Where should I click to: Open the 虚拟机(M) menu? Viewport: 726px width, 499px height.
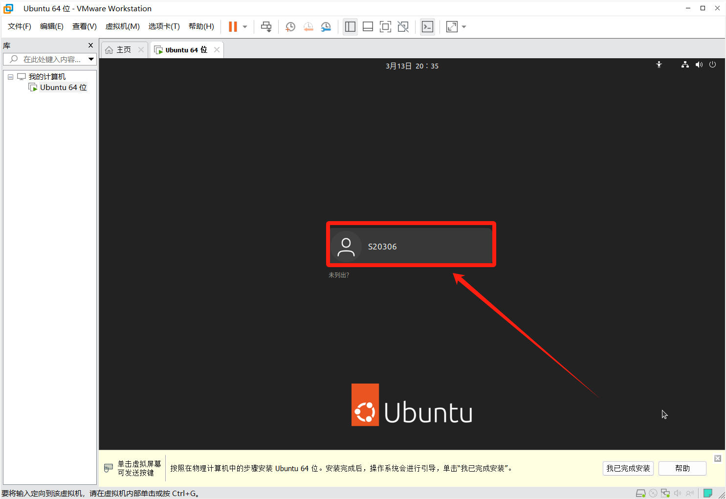tap(122, 26)
